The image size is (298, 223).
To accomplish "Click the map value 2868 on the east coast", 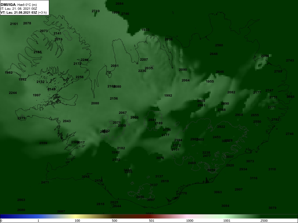I will tap(290, 97).
